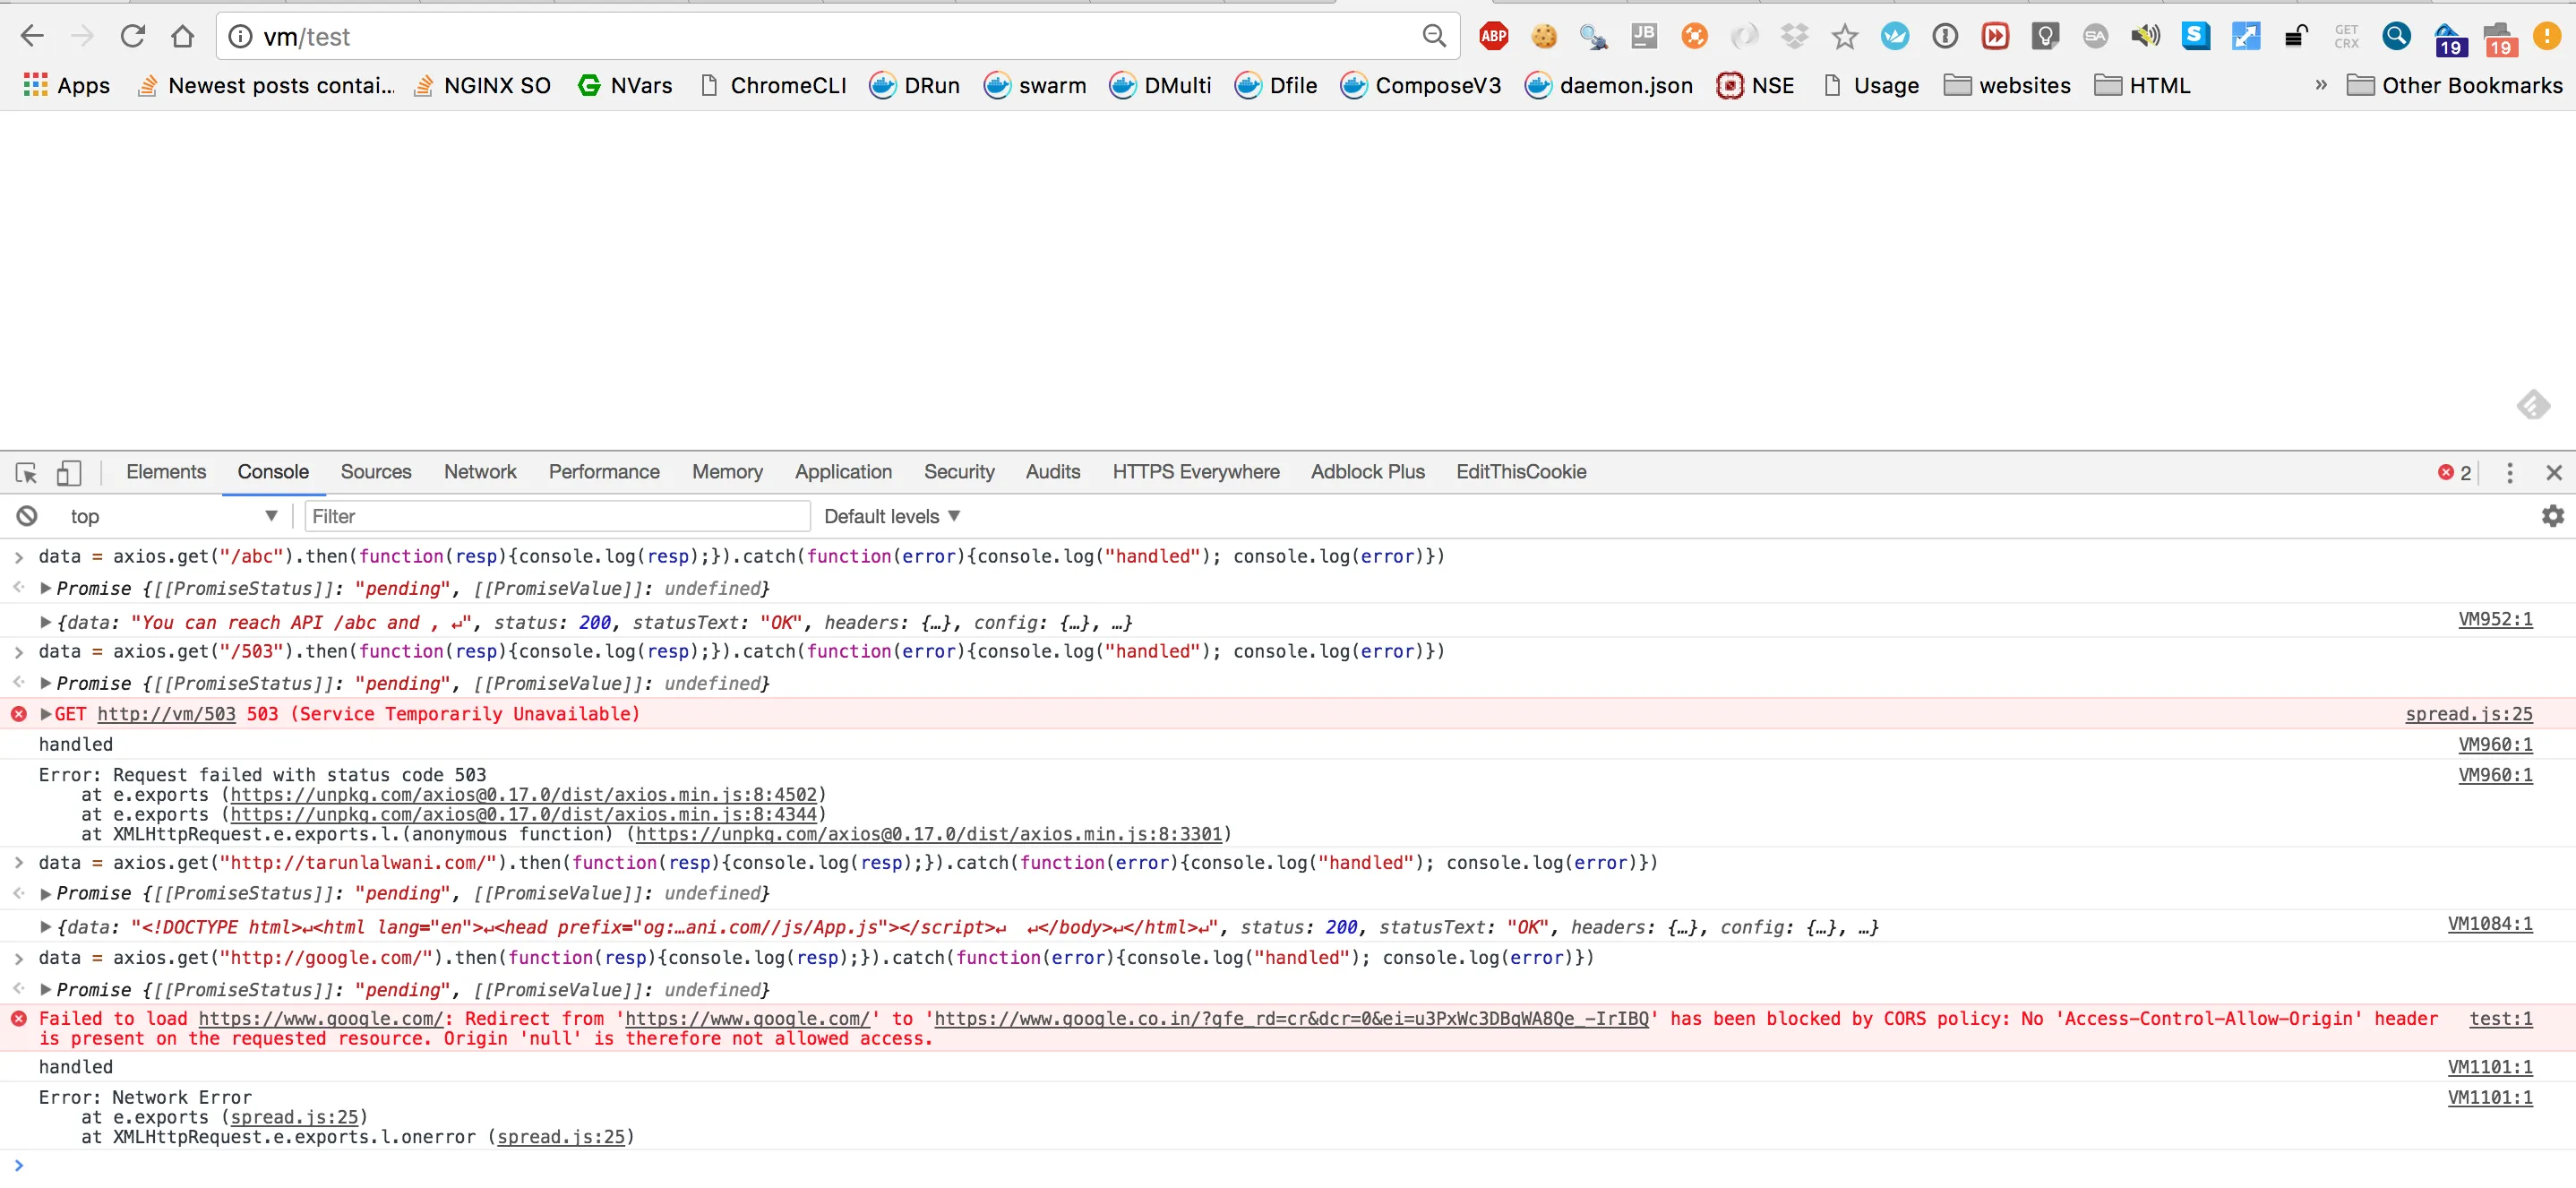Viewport: 2576px width, 1188px height.
Task: Expand the first pending Promise object
Action: pyautogui.click(x=45, y=588)
